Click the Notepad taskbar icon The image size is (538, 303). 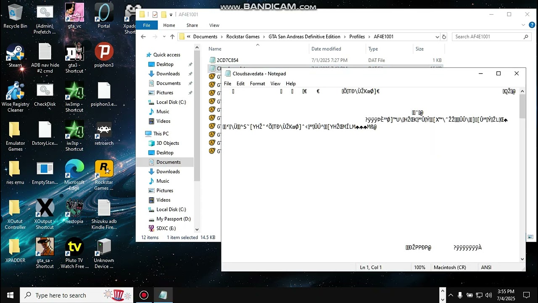pos(163,295)
